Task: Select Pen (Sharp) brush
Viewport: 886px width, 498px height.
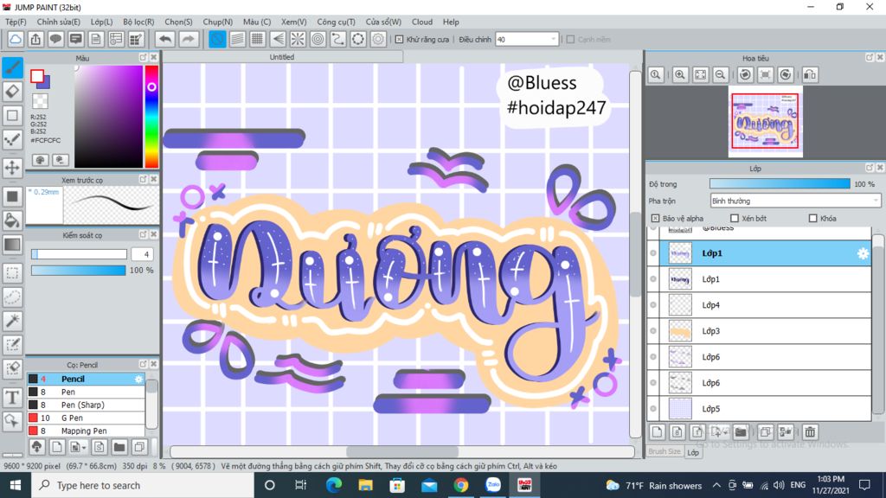Action: tap(86, 405)
